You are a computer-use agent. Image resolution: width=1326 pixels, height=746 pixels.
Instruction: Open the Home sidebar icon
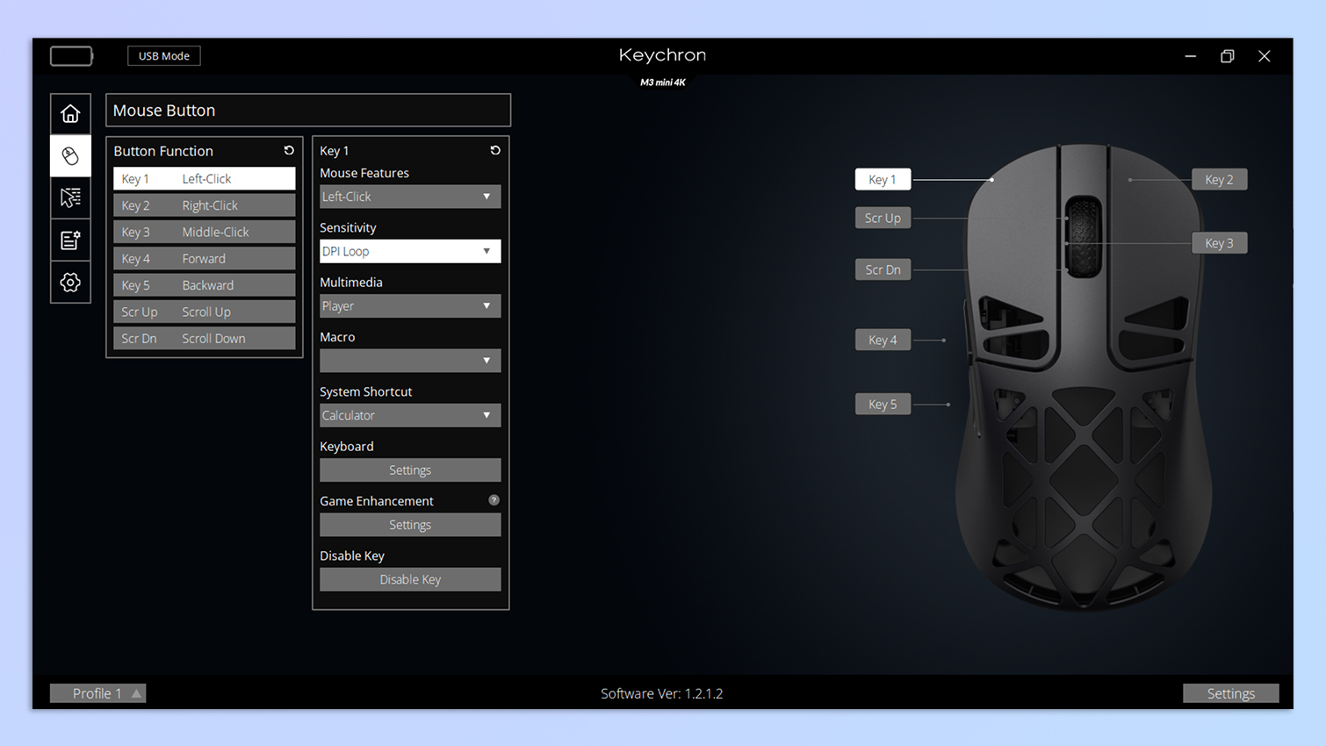click(x=70, y=114)
